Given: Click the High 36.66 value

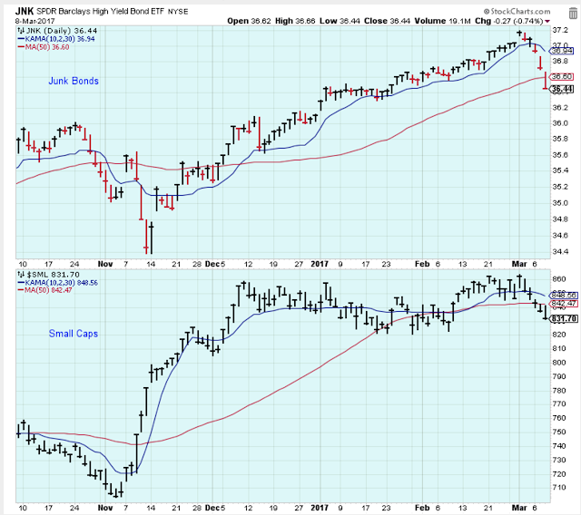Looking at the screenshot, I should 295,21.
